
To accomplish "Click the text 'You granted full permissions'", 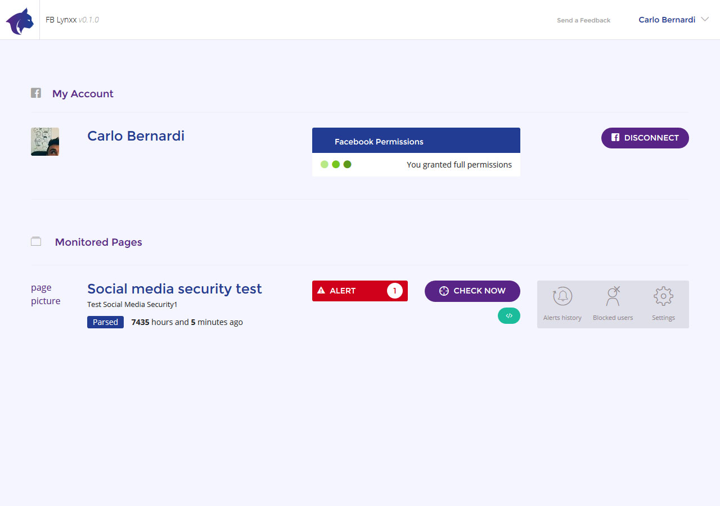I will [459, 165].
